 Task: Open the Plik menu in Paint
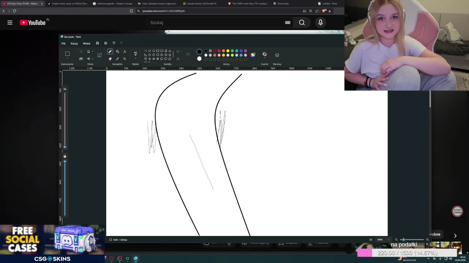pos(63,43)
